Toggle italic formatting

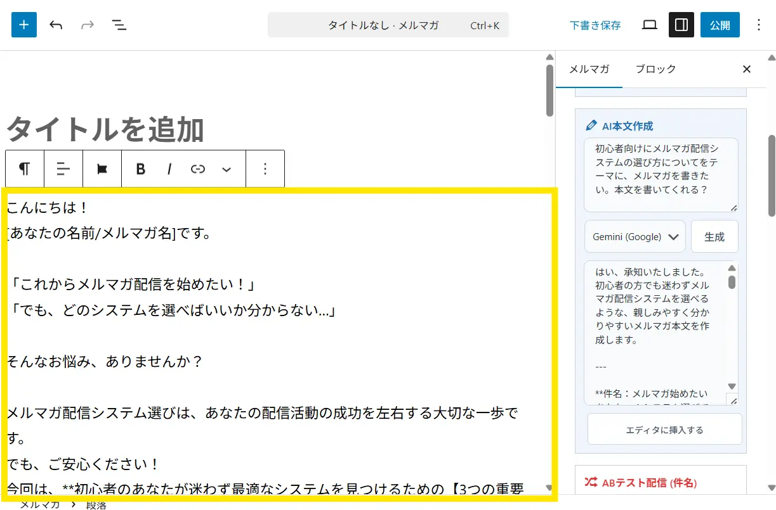pyautogui.click(x=169, y=169)
